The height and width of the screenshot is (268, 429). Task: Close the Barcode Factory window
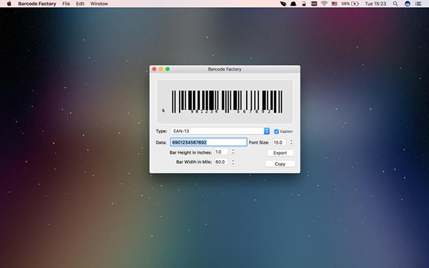[x=154, y=69]
